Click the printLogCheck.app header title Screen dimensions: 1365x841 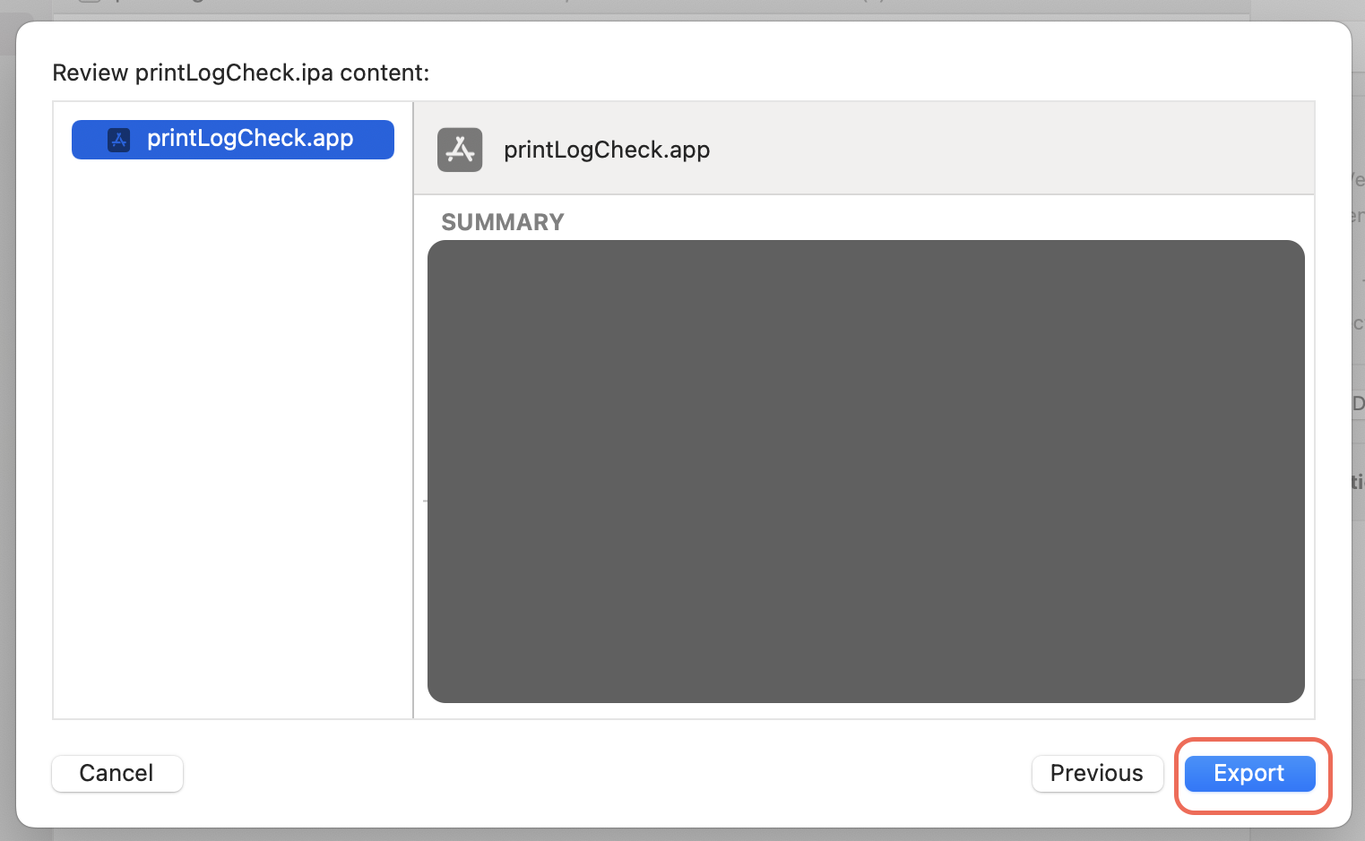[x=607, y=150]
